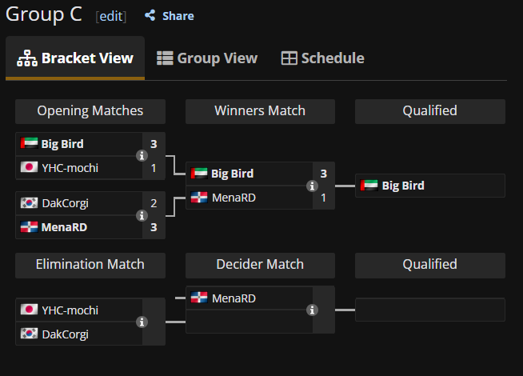This screenshot has width=523, height=376.
Task: Click the UAE flag in the Qualified box
Action: coord(369,186)
